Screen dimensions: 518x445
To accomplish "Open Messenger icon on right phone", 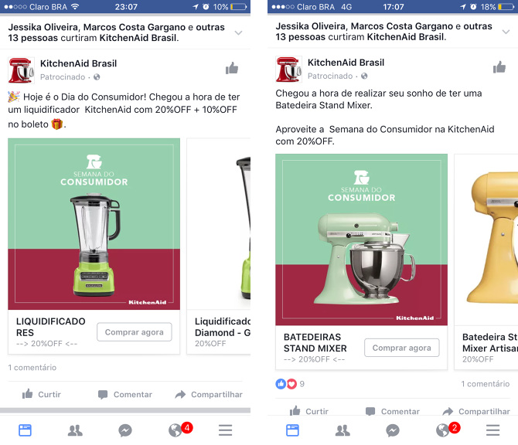I will point(393,430).
